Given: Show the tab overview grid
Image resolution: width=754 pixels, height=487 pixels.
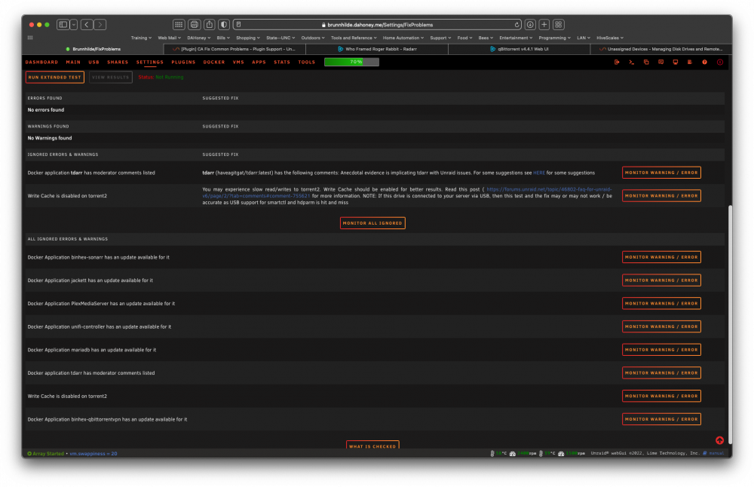Looking at the screenshot, I should (558, 25).
